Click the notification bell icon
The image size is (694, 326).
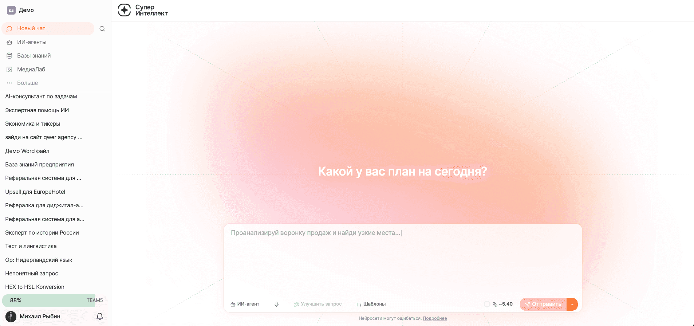click(x=100, y=317)
